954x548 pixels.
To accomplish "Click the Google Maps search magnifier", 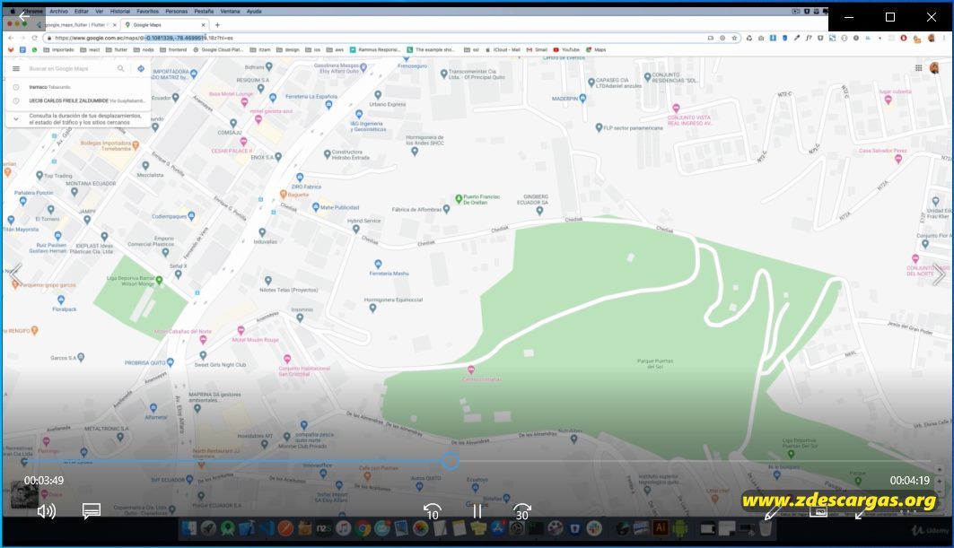I will click(120, 69).
